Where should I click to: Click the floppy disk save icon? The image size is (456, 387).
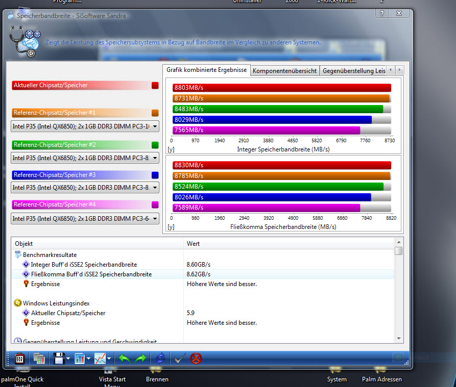click(59, 358)
